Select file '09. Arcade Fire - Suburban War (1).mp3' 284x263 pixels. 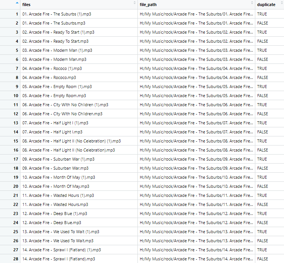click(x=58, y=159)
